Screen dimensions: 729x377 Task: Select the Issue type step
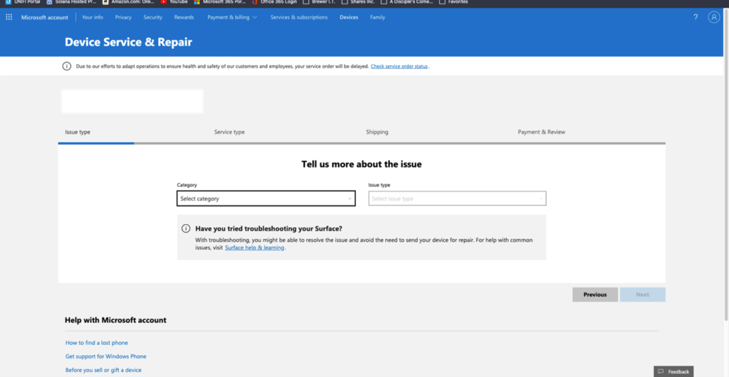(78, 132)
